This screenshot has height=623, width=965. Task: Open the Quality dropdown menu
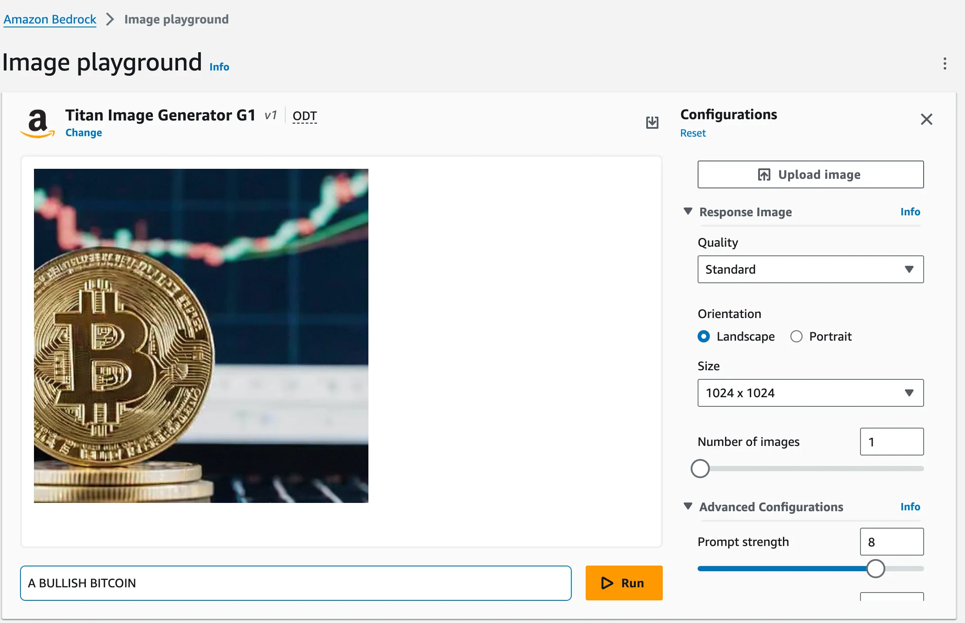(808, 269)
